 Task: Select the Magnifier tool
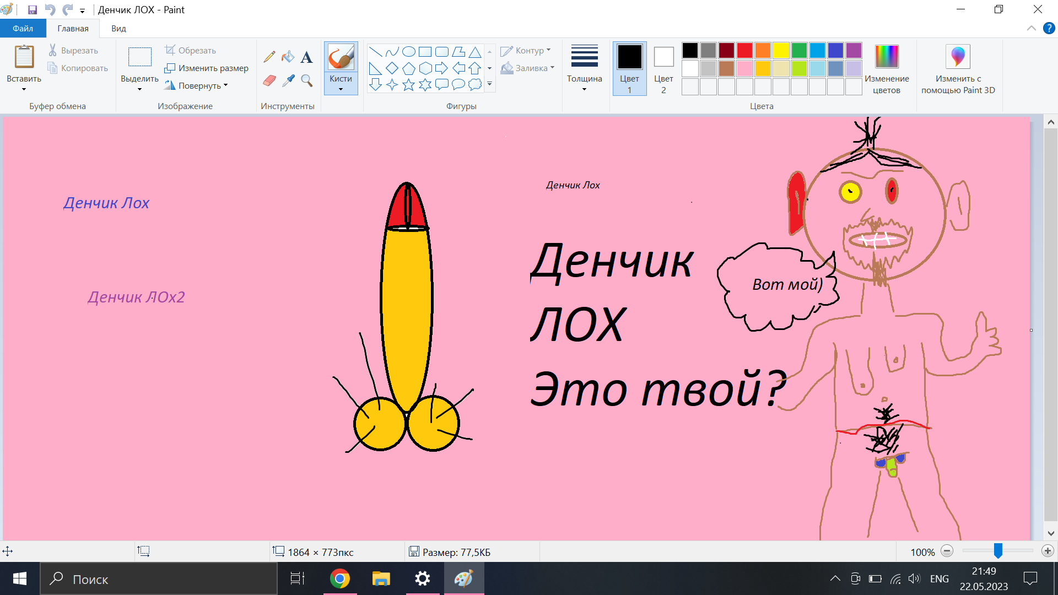pos(306,81)
